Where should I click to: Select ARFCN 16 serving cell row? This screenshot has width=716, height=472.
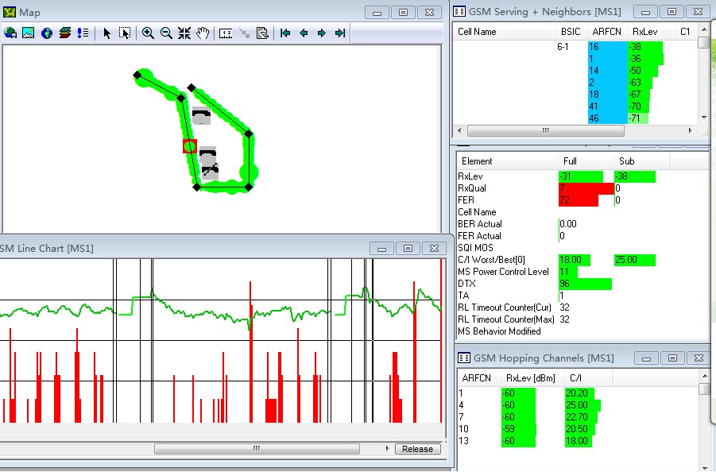pos(606,47)
